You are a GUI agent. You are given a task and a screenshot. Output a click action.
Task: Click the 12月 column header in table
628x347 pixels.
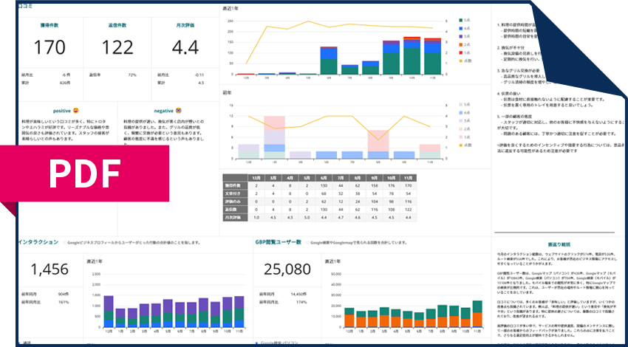click(x=256, y=179)
